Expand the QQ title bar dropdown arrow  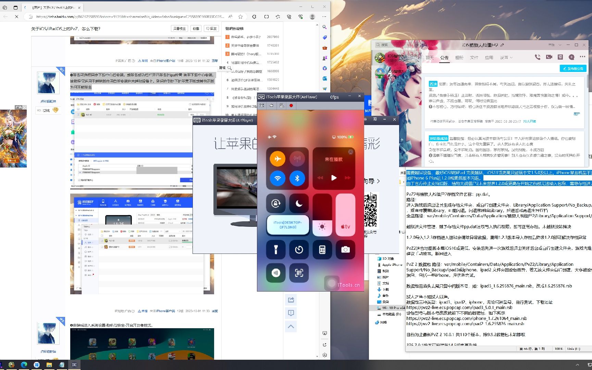pyautogui.click(x=560, y=45)
